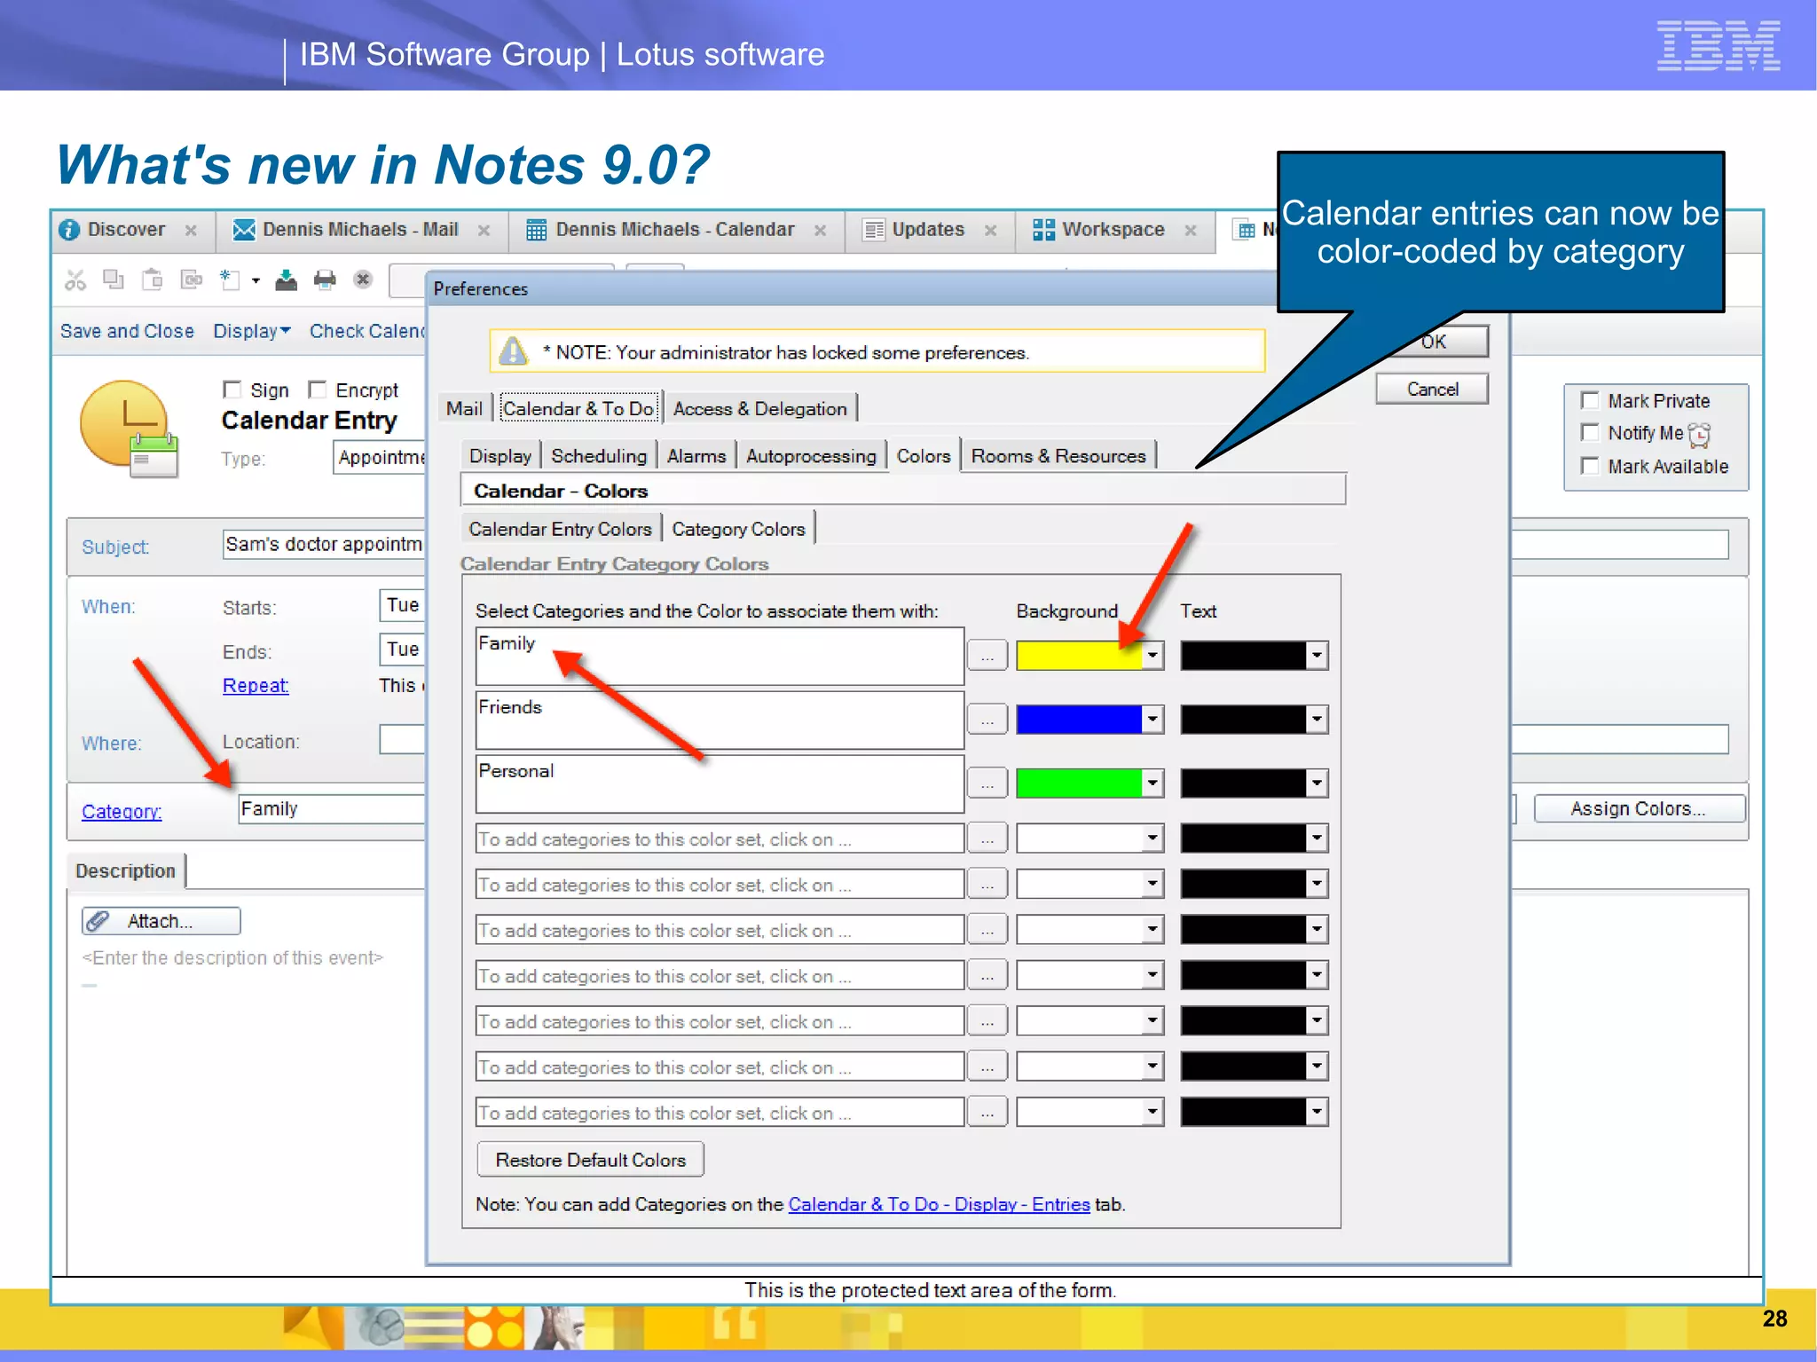Screen dimensions: 1817x1362
Task: Follow Calendar & To Do - Display - Entries link
Action: [x=939, y=1204]
